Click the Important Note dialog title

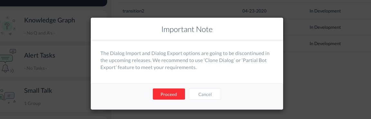(x=187, y=29)
